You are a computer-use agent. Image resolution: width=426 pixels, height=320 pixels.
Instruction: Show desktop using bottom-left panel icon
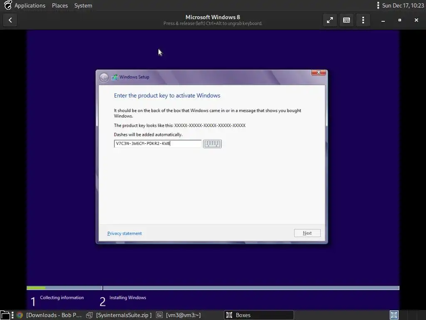5,315
